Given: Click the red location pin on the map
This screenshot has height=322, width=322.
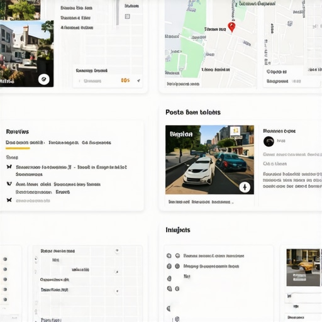Looking at the screenshot, I should tap(231, 27).
